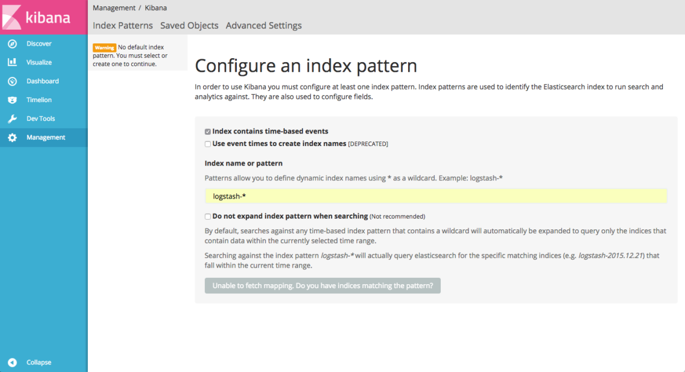Open Timelion via its mask icon
Screen dimensions: 685x372
(x=12, y=100)
